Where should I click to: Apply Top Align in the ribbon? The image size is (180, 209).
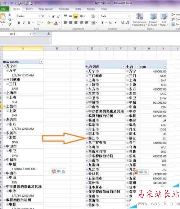point(66,16)
